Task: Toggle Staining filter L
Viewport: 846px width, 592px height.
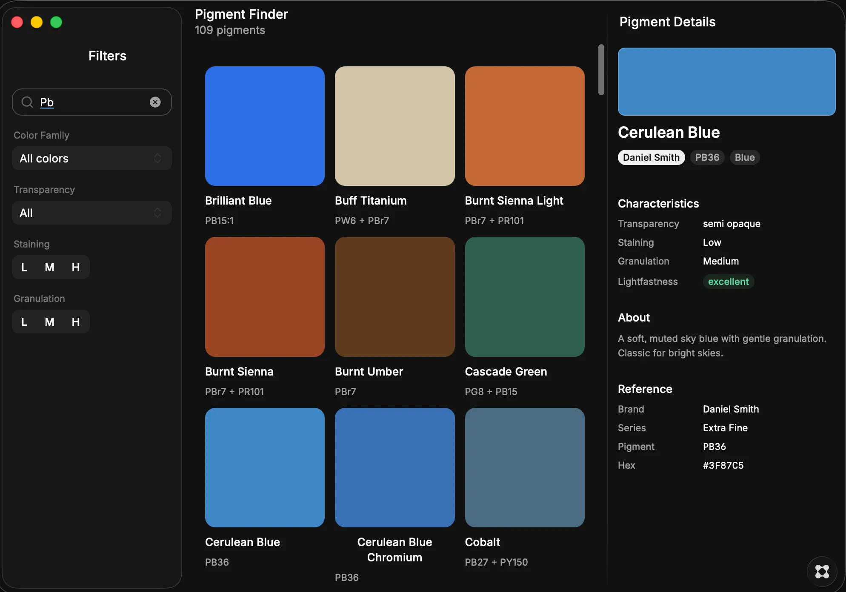Action: click(x=25, y=267)
